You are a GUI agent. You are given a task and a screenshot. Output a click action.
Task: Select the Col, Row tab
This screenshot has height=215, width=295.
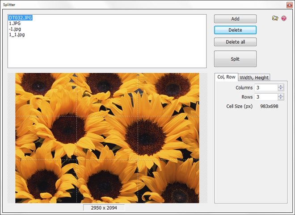pos(226,77)
